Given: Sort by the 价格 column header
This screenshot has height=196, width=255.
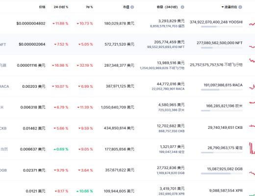Looking at the screenshot, I should pos(42,7).
